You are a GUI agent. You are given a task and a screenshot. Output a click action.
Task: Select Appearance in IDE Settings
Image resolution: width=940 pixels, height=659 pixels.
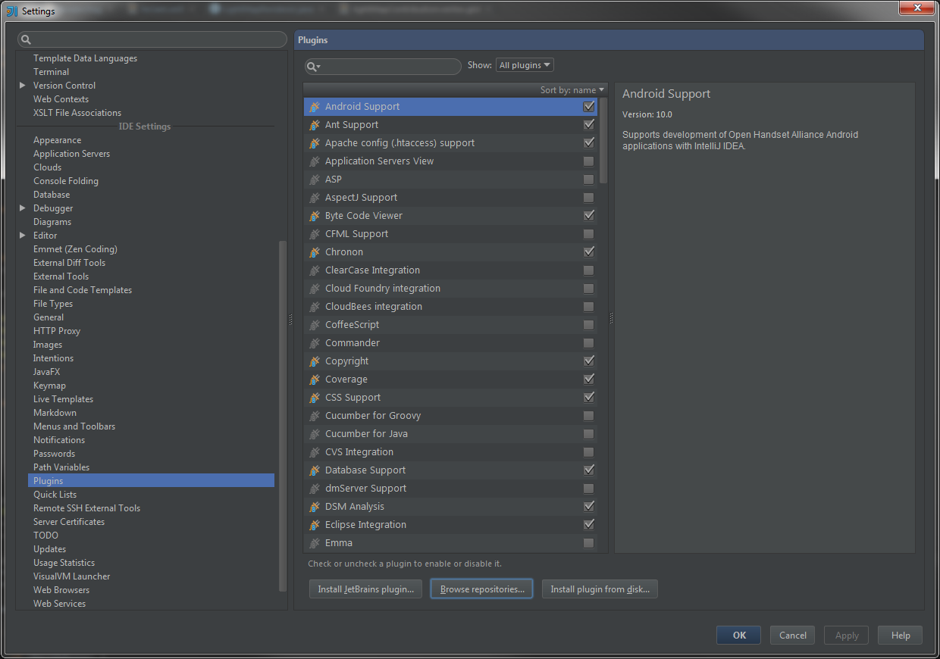coord(57,140)
